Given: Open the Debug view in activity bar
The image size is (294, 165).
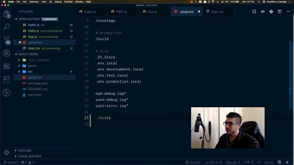Looking at the screenshot, I should (x=6, y=53).
